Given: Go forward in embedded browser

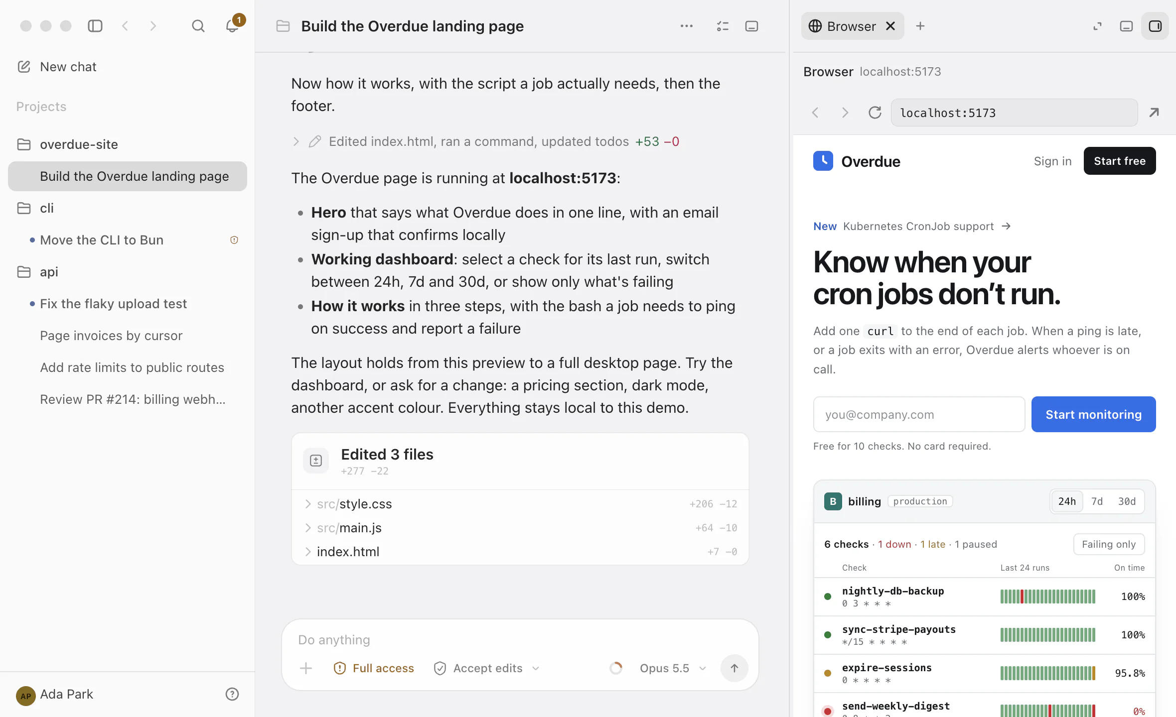Looking at the screenshot, I should coord(845,113).
